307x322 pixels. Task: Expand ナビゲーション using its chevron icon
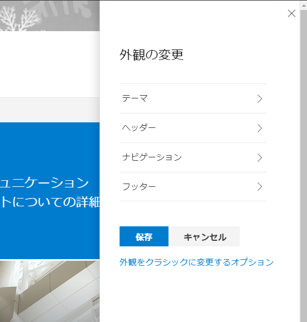(x=260, y=158)
